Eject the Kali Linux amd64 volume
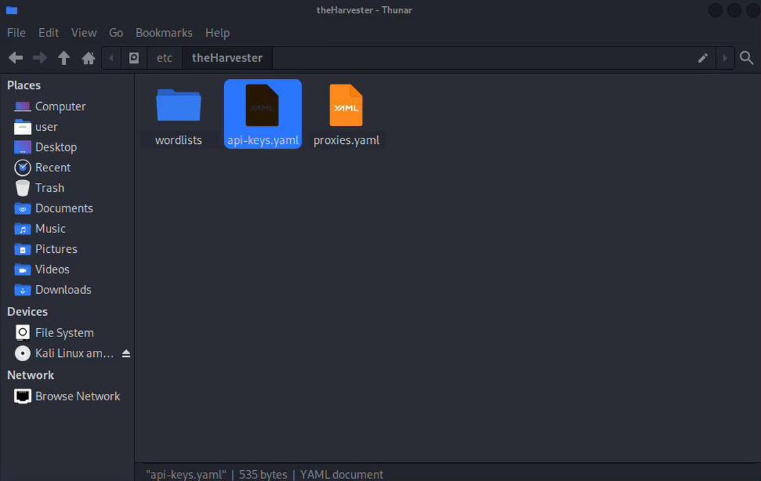This screenshot has height=481, width=761. [125, 353]
